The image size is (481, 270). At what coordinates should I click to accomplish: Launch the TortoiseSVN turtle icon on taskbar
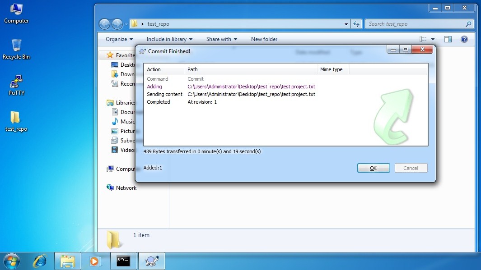151,261
